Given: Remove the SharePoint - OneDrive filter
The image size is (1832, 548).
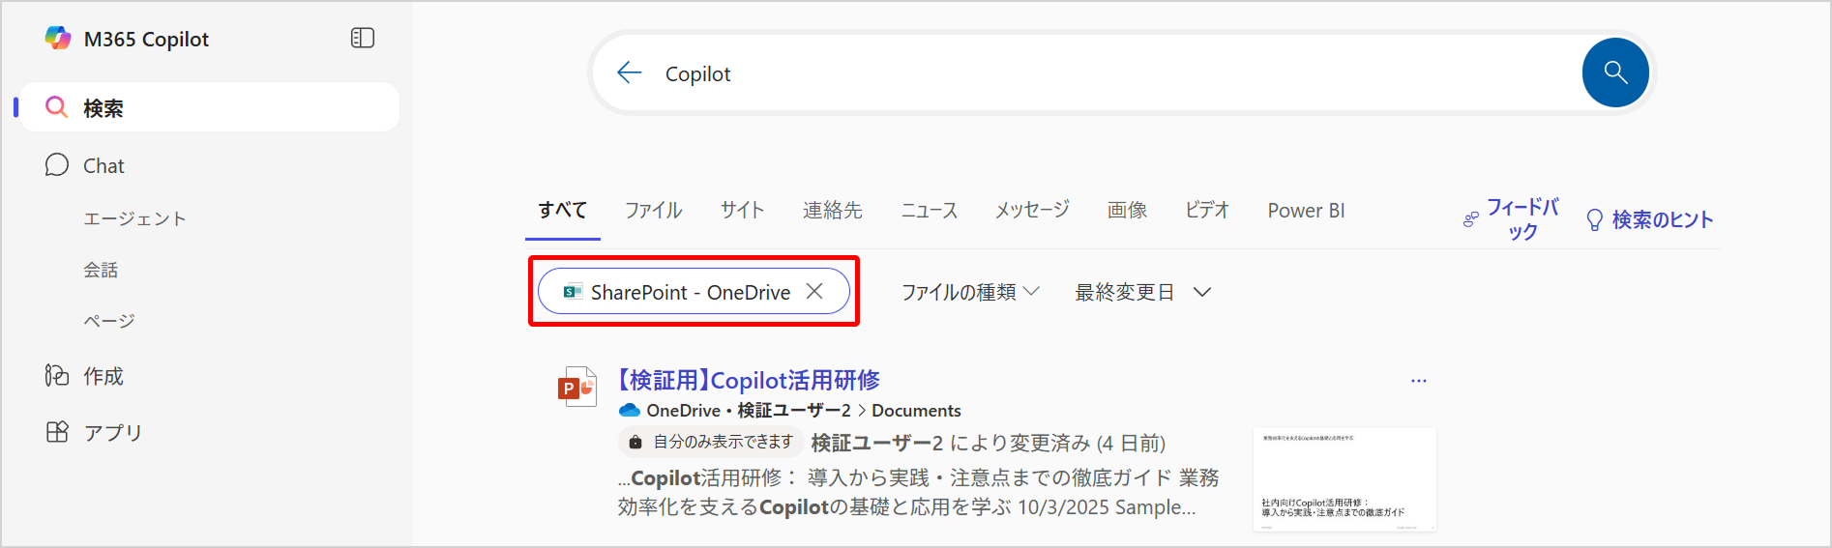Looking at the screenshot, I should (x=814, y=292).
